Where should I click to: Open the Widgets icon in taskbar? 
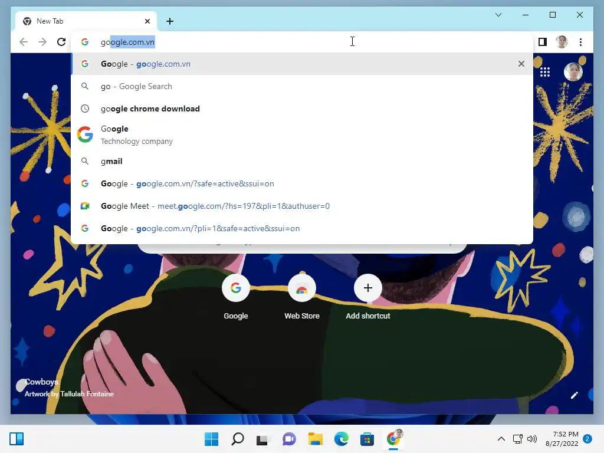coord(17,439)
